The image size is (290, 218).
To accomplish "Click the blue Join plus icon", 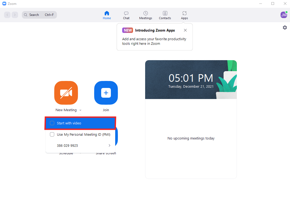I will 106,93.
